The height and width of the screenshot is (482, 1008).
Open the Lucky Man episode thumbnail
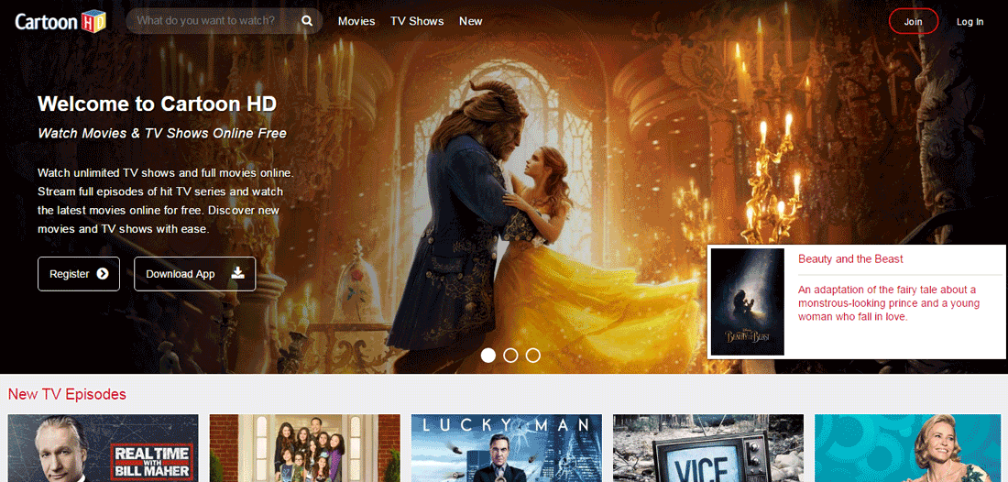click(507, 448)
